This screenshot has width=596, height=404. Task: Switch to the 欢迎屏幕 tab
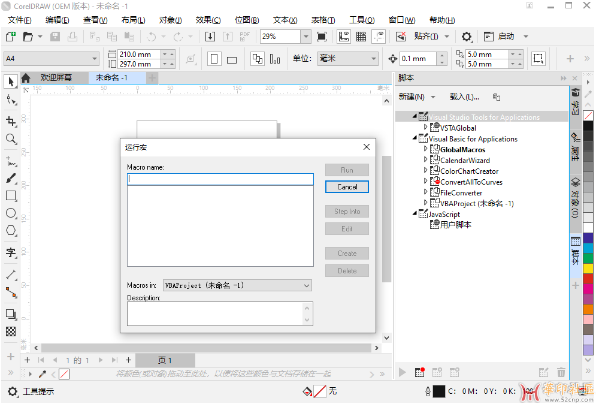point(56,77)
